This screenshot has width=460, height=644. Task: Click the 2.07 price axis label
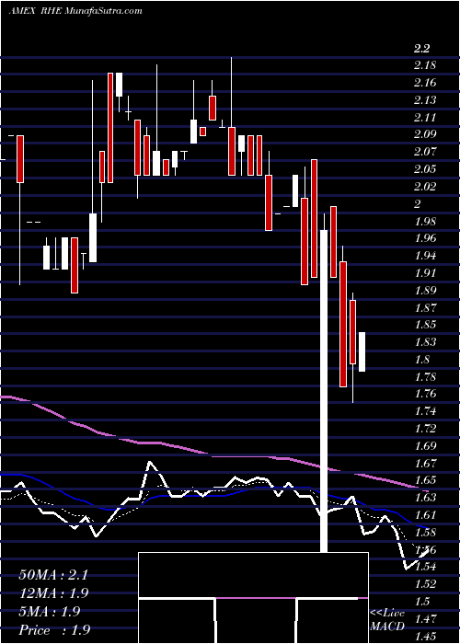click(425, 152)
